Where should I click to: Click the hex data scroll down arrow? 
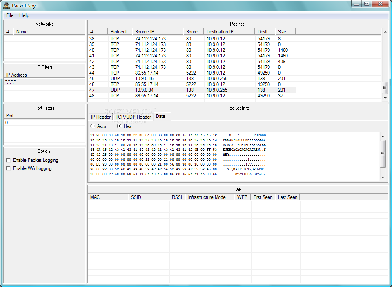point(383,178)
